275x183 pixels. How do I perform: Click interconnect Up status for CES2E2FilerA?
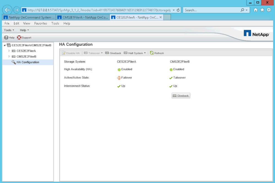point(121,86)
